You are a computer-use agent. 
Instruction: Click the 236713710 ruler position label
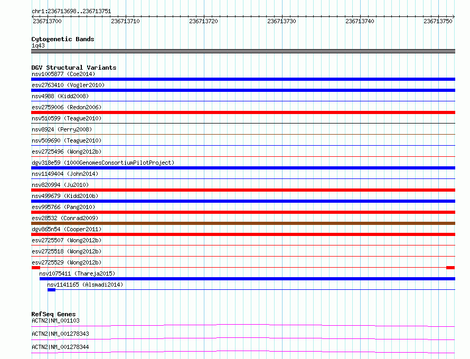click(x=125, y=21)
